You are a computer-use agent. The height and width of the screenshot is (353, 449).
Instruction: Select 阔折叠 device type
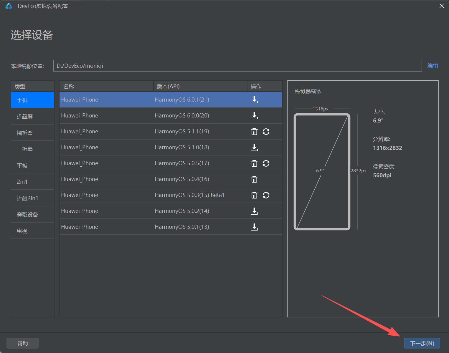[x=32, y=133]
